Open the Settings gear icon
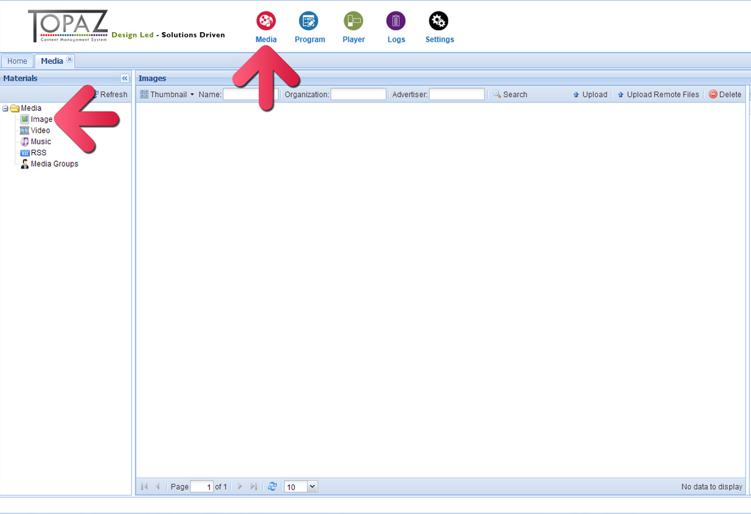 [x=439, y=21]
